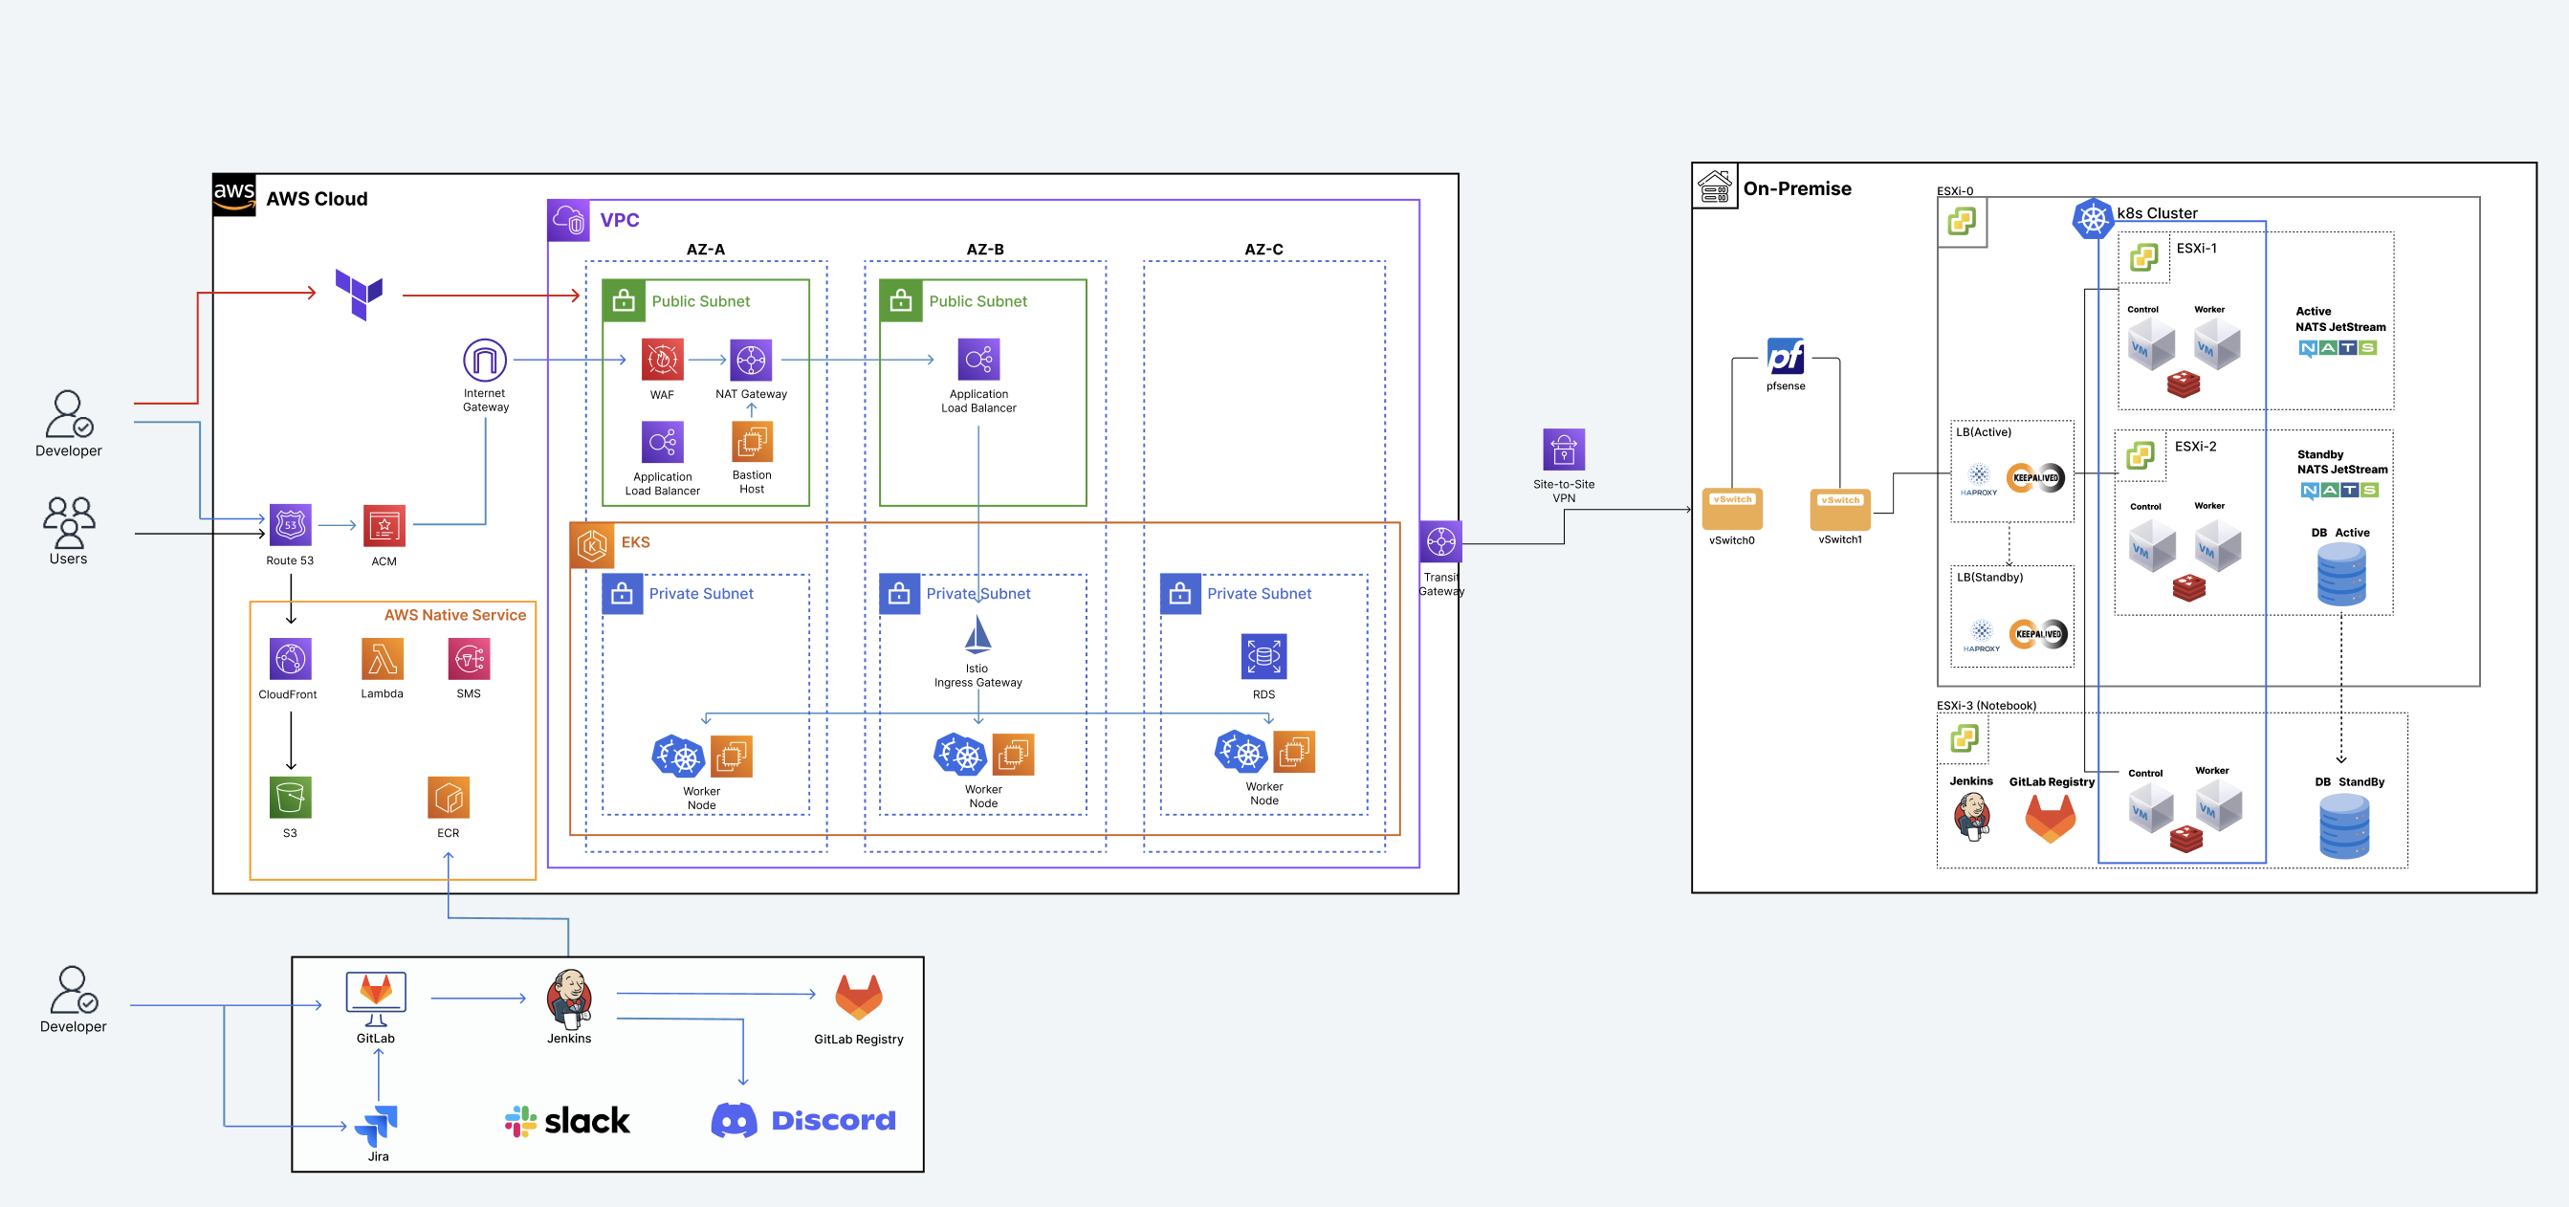Click the SMS service icon
Image resolution: width=2569 pixels, height=1207 pixels.
[469, 658]
